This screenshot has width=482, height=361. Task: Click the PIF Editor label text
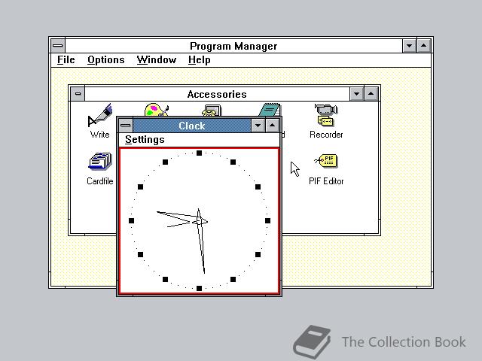click(x=326, y=181)
